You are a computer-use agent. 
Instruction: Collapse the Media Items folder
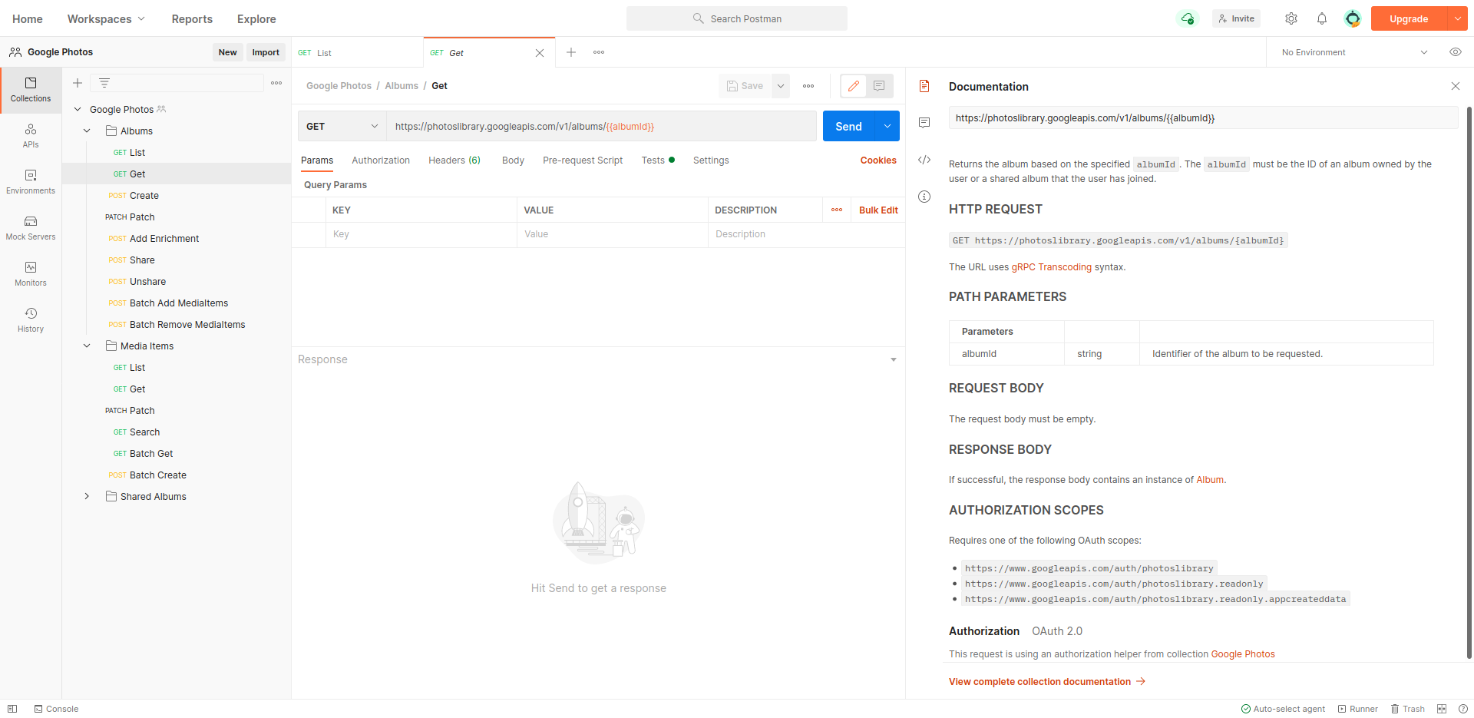[x=87, y=346]
